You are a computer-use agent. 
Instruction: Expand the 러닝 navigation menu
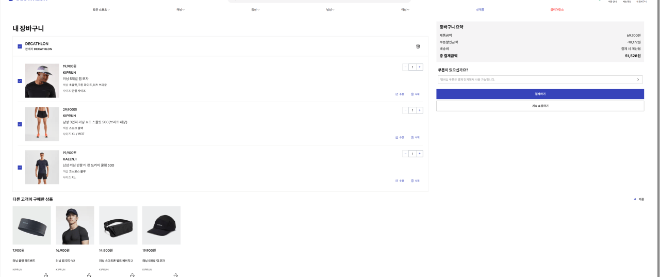180,9
